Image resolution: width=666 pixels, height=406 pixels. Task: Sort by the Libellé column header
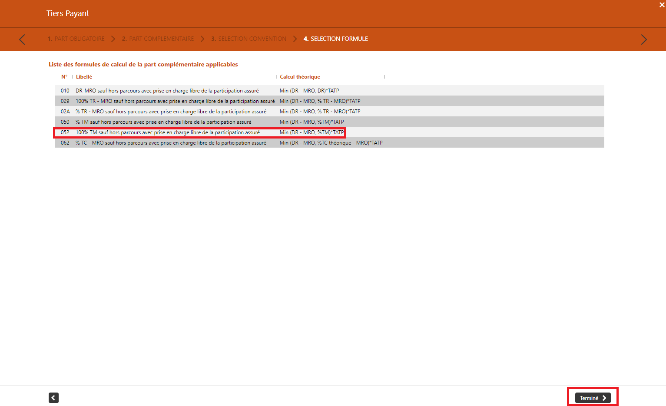(84, 77)
